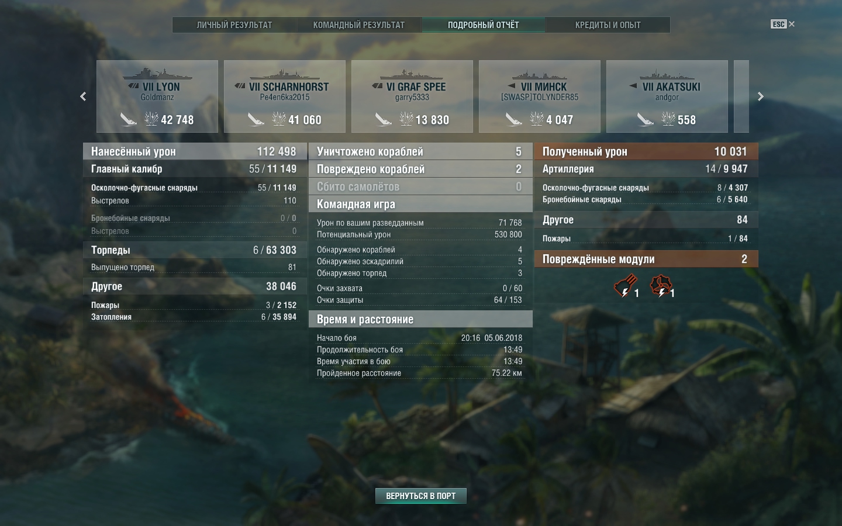Switch to Командный результат tab
Viewport: 842px width, 526px height.
(359, 25)
